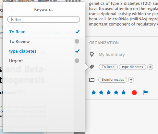The image size is (158, 134).
Task: Uncheck the type diabetes keyword checkmark
Action: pos(77,51)
